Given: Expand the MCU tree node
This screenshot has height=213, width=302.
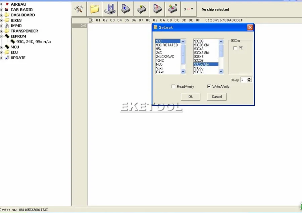Looking at the screenshot, I should click(x=2, y=47).
